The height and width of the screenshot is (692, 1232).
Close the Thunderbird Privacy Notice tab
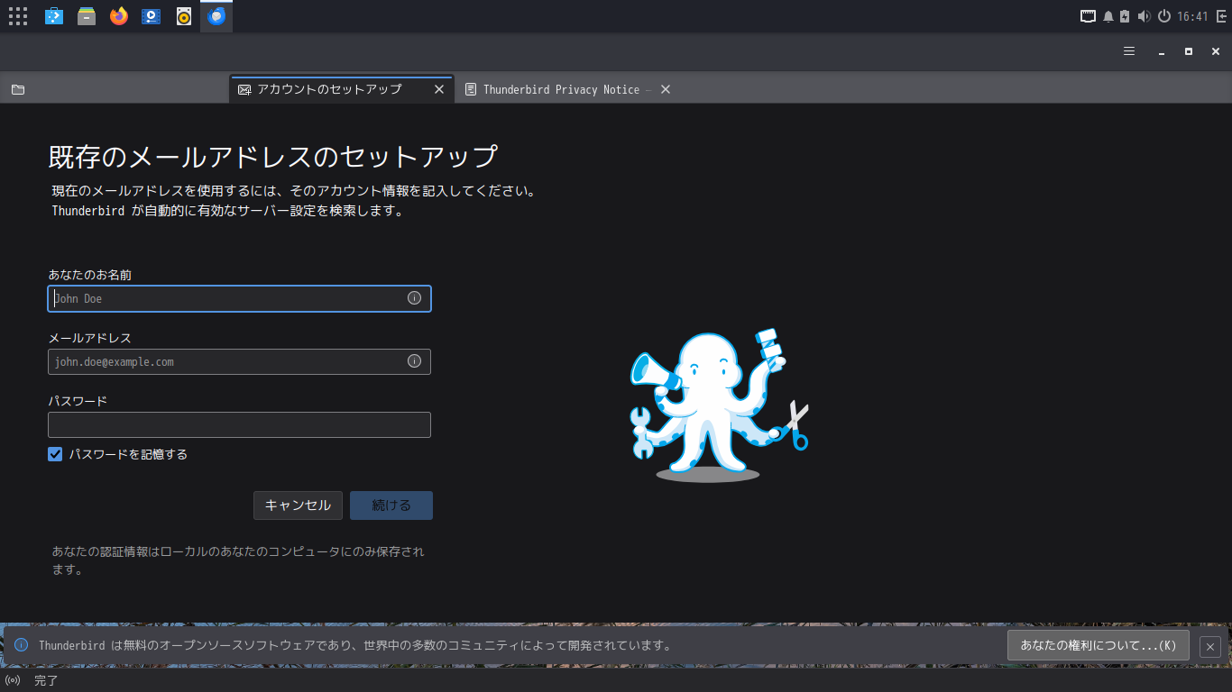666,89
